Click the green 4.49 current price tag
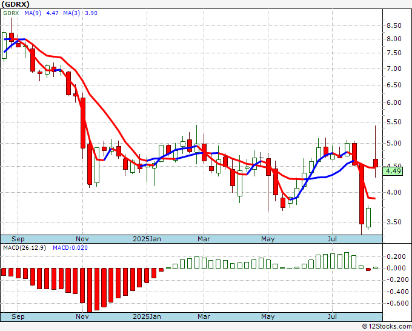 pos(393,172)
